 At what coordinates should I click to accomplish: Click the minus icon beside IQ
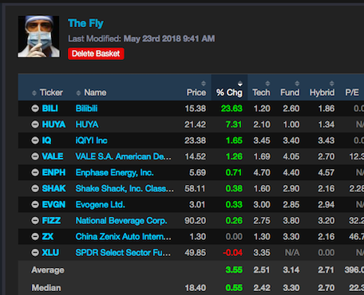click(35, 140)
